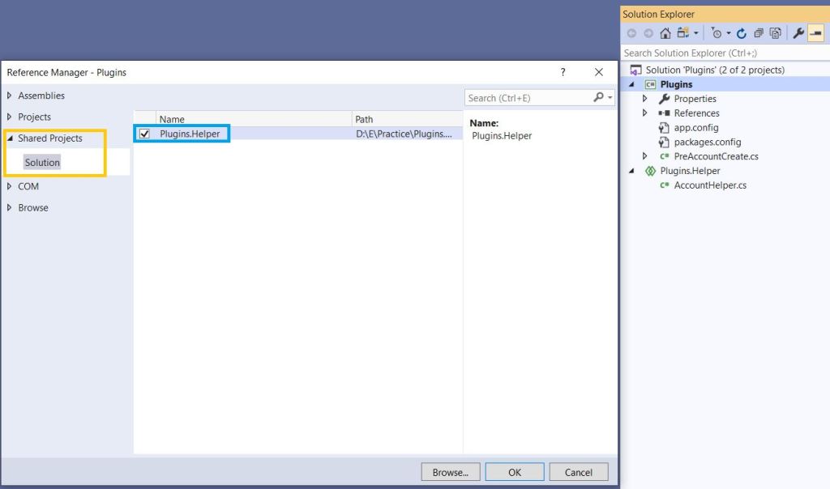Click the Show All Files icon
This screenshot has width=830, height=489.
[x=776, y=33]
